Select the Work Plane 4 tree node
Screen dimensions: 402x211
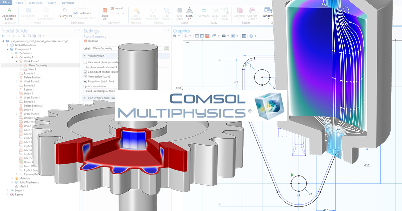point(31,97)
